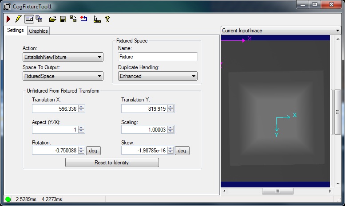Open the Action dropdown showing EstablishNewFixture

tap(63, 57)
